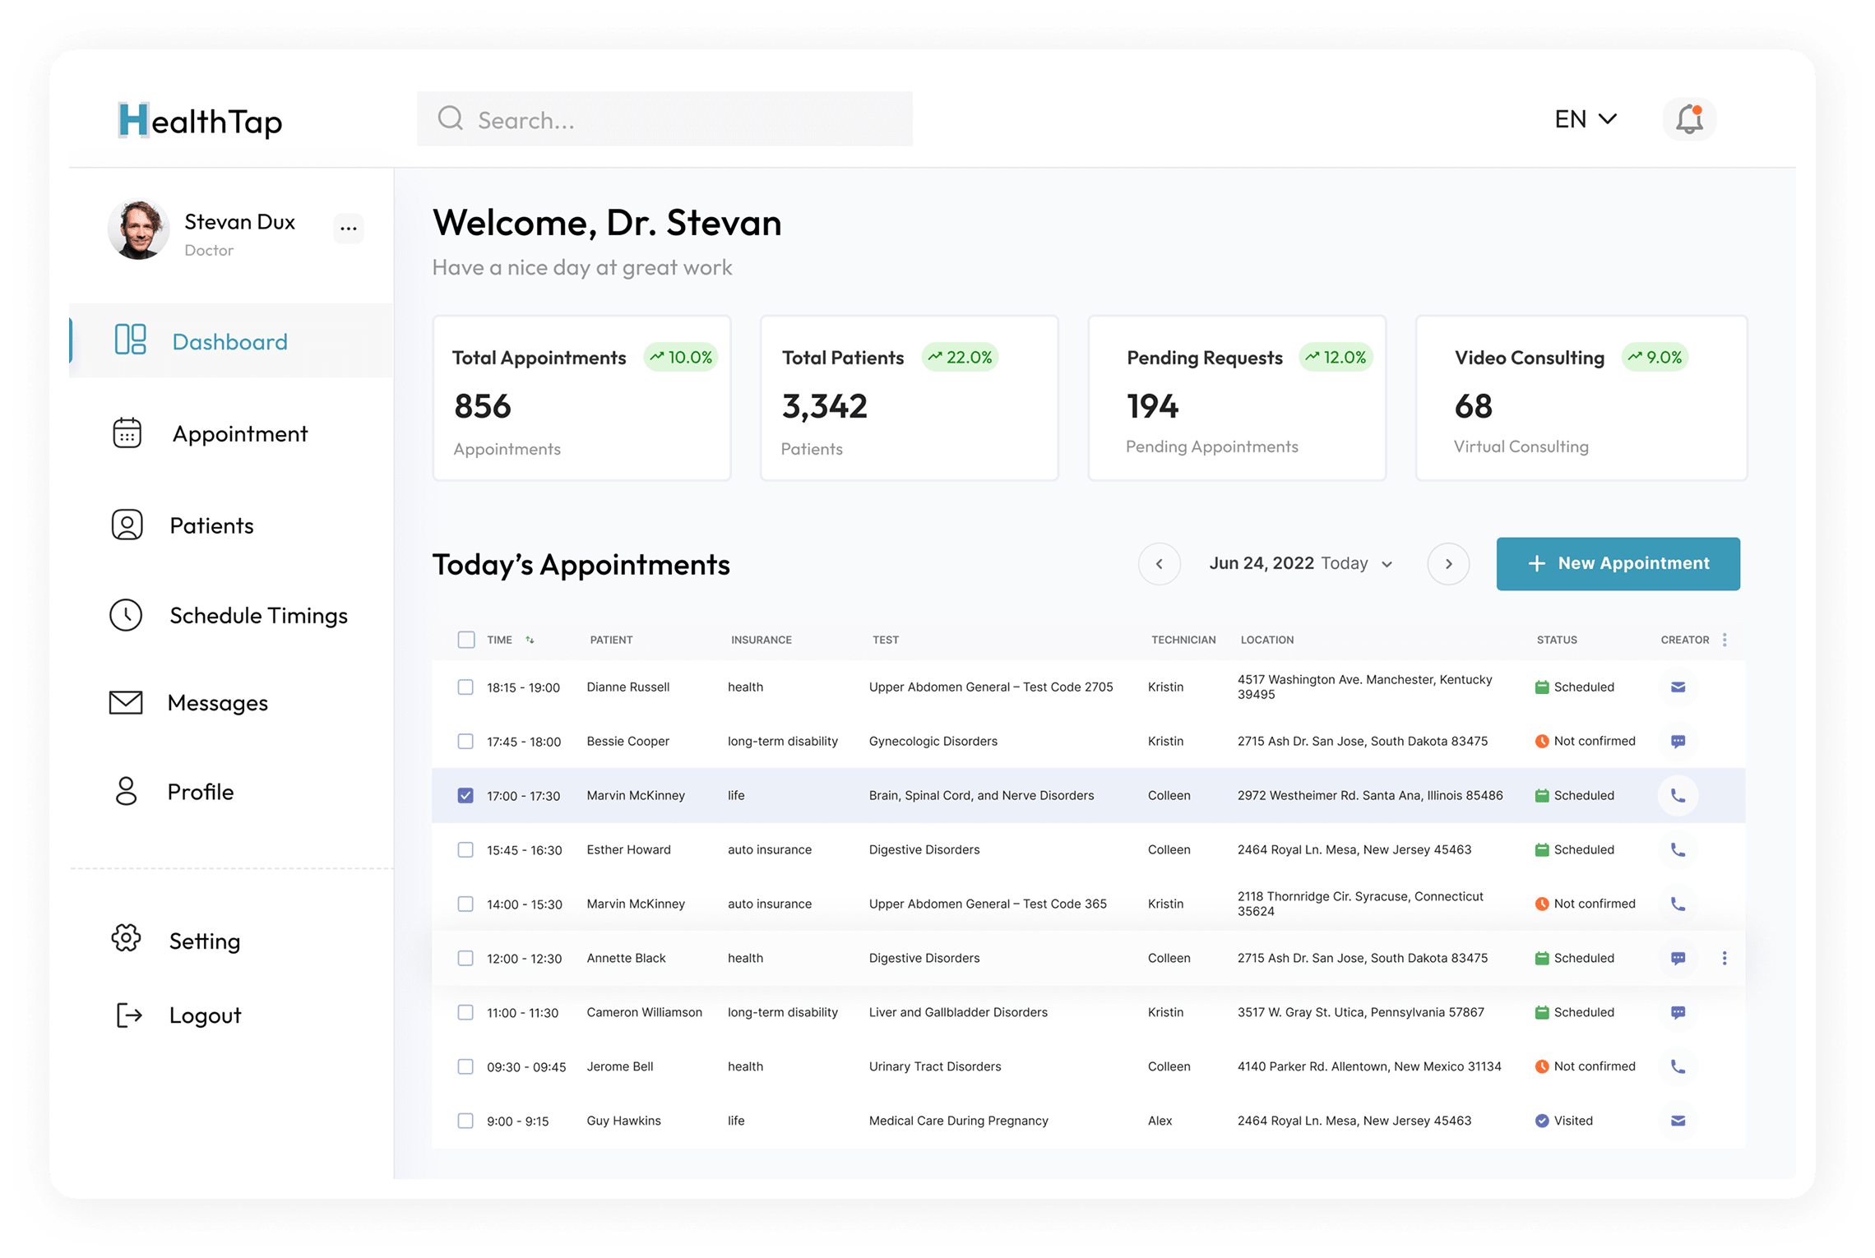The image size is (1875, 1258).
Task: Tap the phone call icon for Marvin McKinney
Action: coord(1678,795)
